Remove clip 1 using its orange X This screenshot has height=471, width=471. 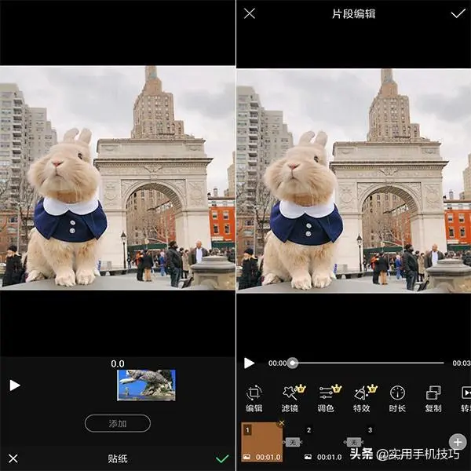pyautogui.click(x=282, y=423)
